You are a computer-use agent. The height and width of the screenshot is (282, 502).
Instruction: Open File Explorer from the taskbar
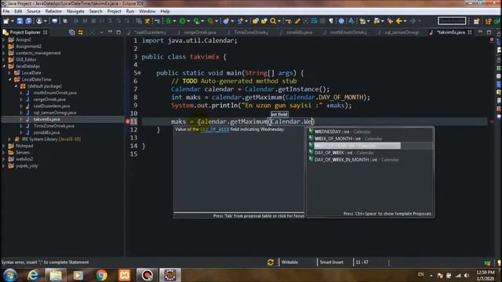56,275
